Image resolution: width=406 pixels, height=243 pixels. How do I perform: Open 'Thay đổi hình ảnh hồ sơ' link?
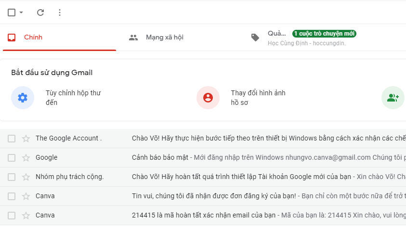(258, 98)
